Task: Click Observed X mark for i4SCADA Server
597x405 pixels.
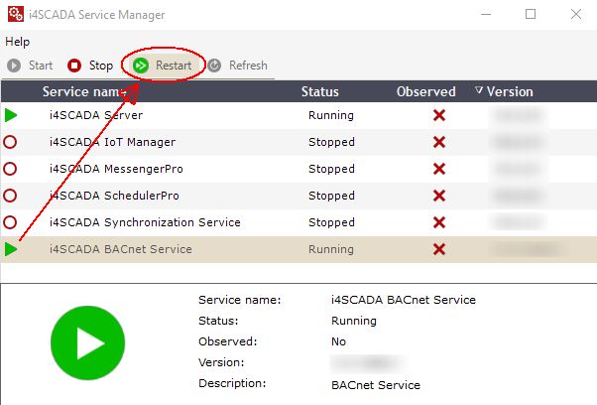Action: coord(439,115)
